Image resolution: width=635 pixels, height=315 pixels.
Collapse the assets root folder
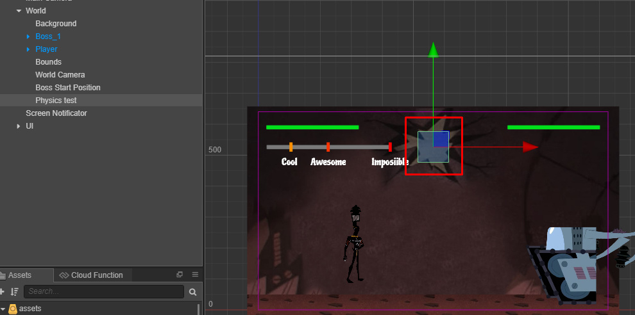(4, 309)
